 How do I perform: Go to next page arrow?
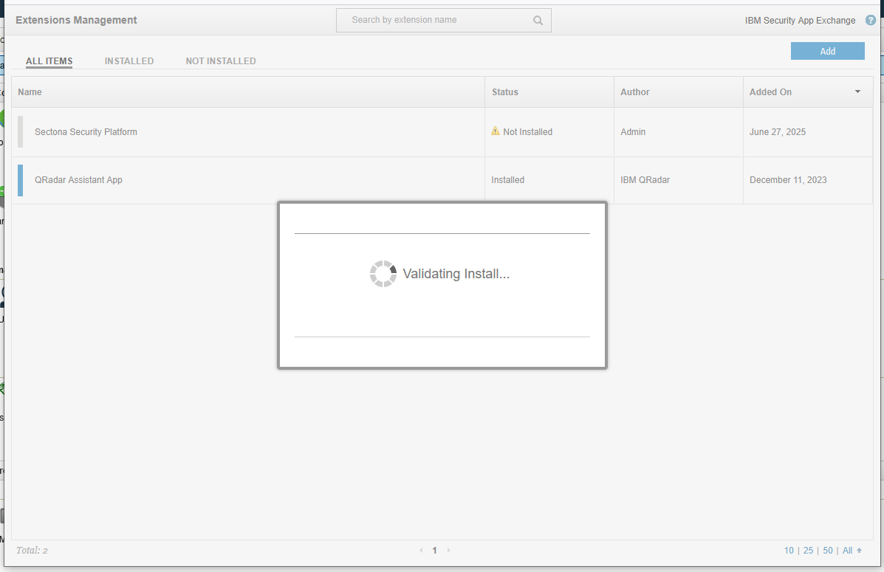[x=448, y=551]
